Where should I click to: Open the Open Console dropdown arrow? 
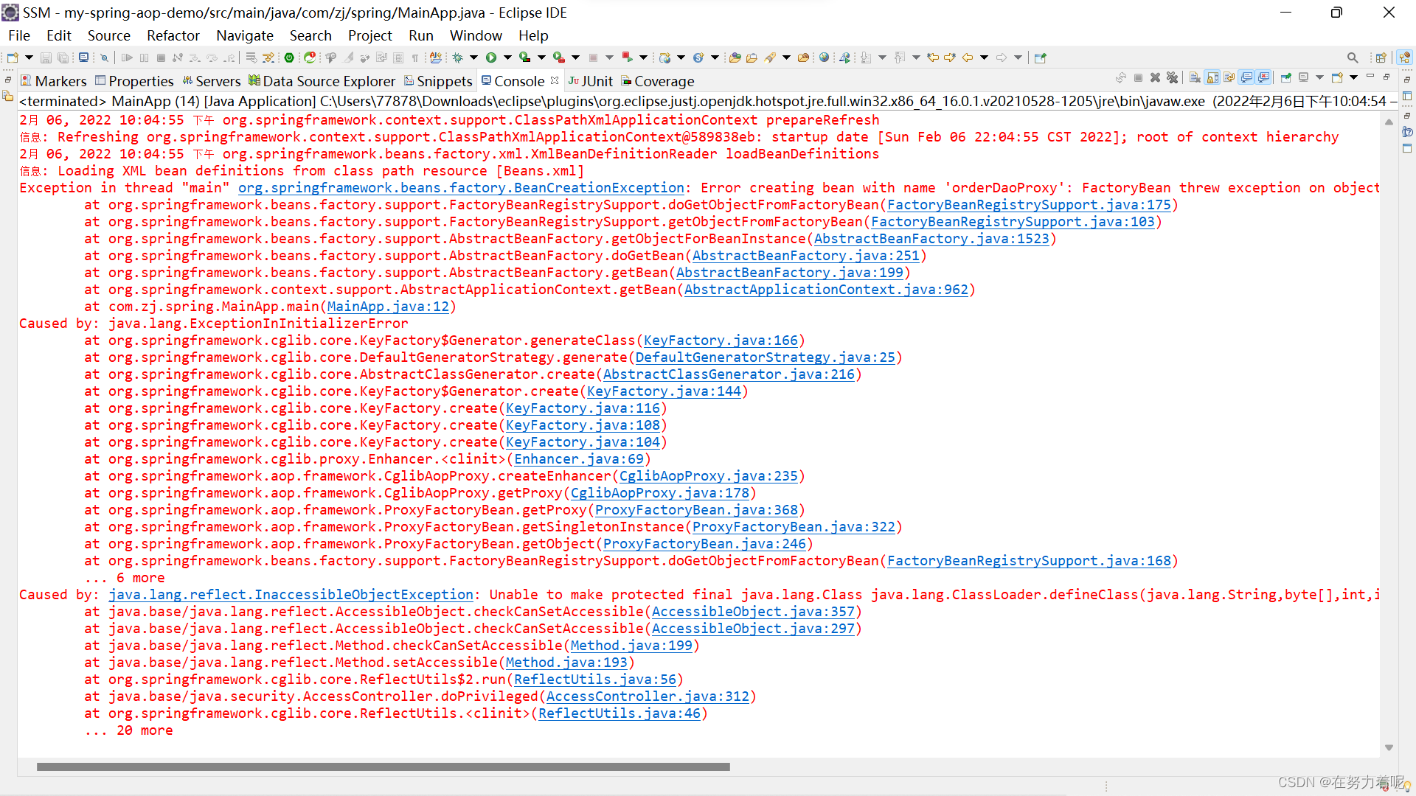tap(1353, 77)
